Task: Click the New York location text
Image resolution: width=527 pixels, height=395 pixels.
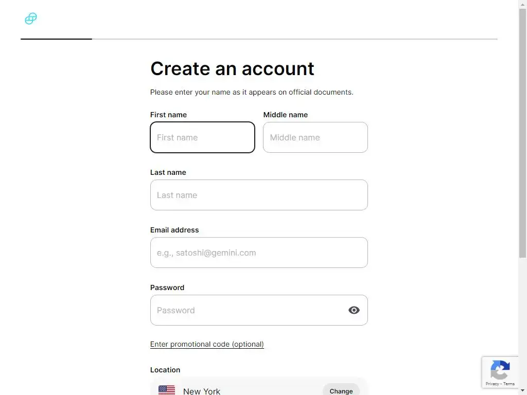Action: [202, 391]
